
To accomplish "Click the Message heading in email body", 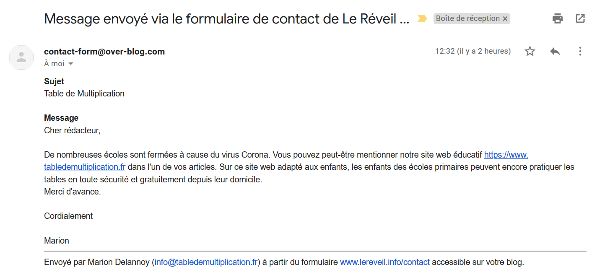I will 61,118.
